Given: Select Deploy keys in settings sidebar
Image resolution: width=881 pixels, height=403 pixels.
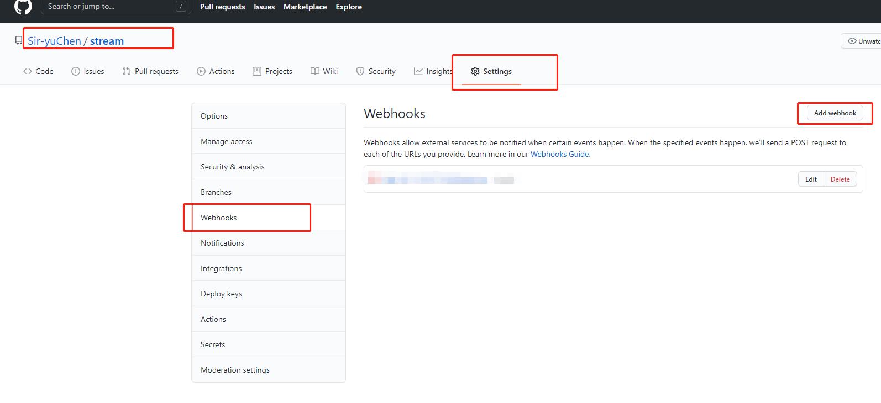Looking at the screenshot, I should tap(269, 294).
